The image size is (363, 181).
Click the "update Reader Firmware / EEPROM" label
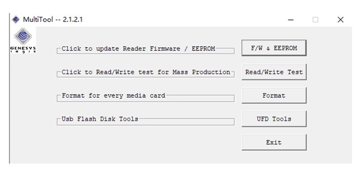click(x=138, y=48)
